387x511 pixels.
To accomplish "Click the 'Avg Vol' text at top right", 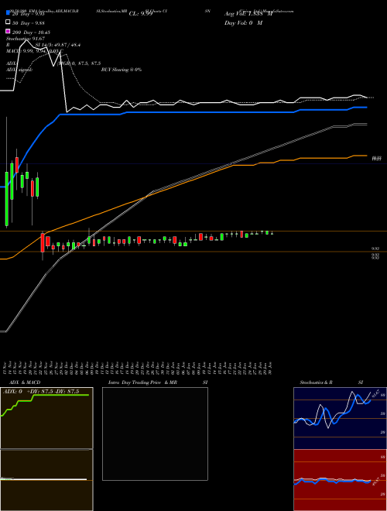I will point(248,14).
